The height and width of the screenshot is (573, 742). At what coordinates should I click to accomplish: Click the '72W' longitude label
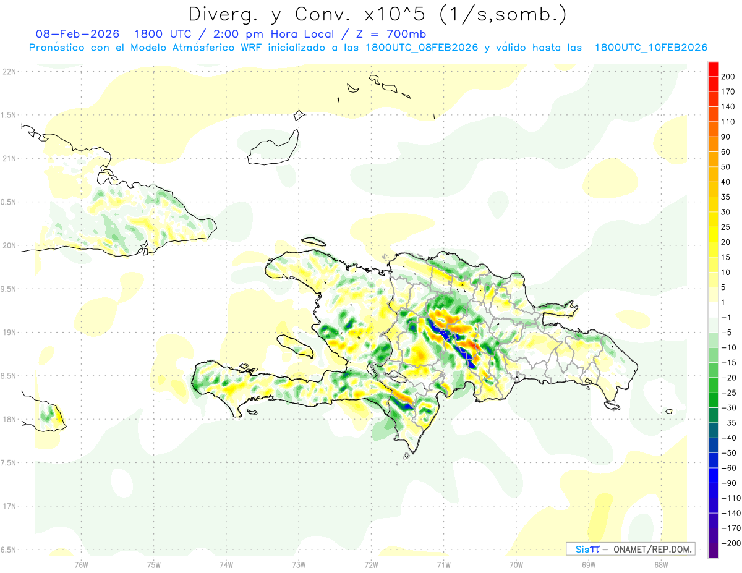click(x=371, y=564)
